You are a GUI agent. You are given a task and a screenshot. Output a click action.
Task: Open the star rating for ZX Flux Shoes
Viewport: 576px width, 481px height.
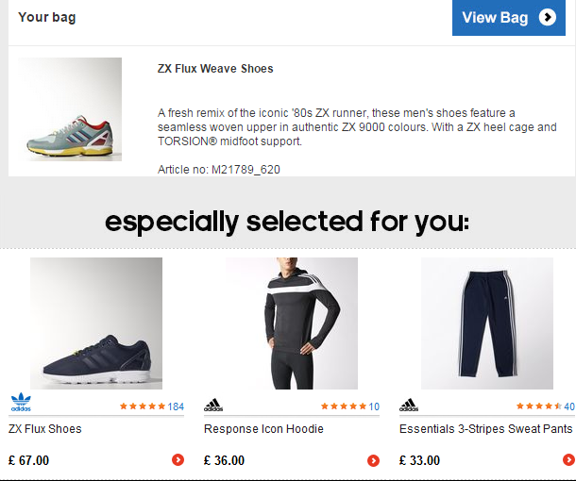[x=143, y=406]
